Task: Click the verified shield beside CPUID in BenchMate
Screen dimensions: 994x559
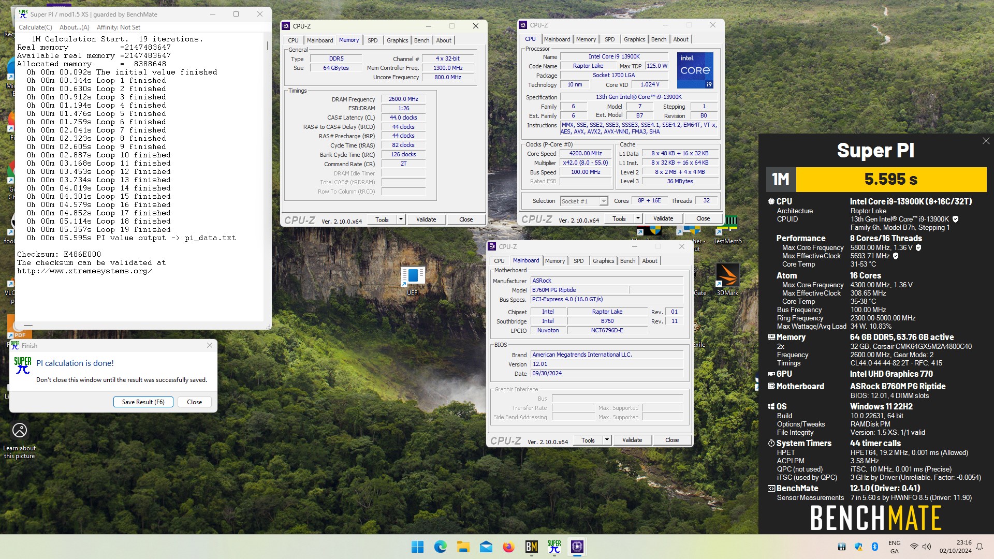Action: pyautogui.click(x=956, y=219)
